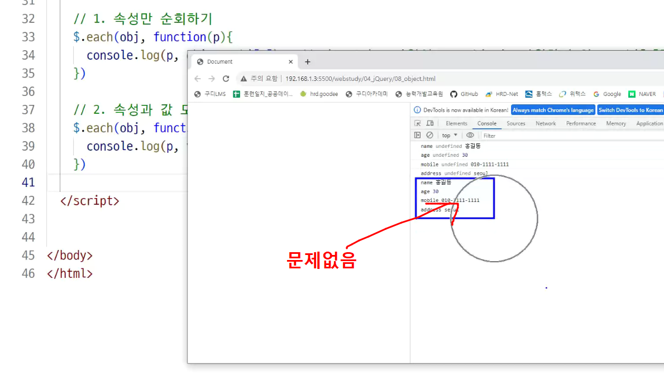Screen dimensions: 664x390
Task: Open the NAVER bookmark
Action: pyautogui.click(x=642, y=94)
